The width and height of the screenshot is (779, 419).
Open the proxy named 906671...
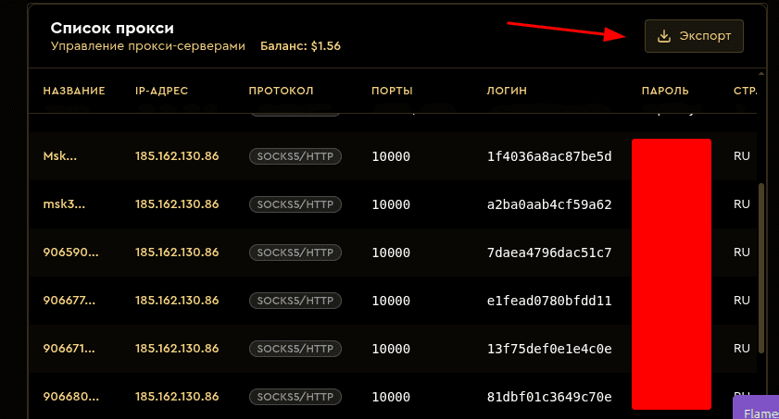click(x=70, y=349)
